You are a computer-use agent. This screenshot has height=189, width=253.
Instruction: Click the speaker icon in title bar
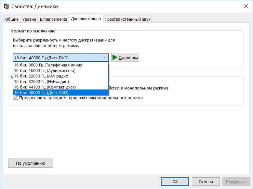pos(6,6)
